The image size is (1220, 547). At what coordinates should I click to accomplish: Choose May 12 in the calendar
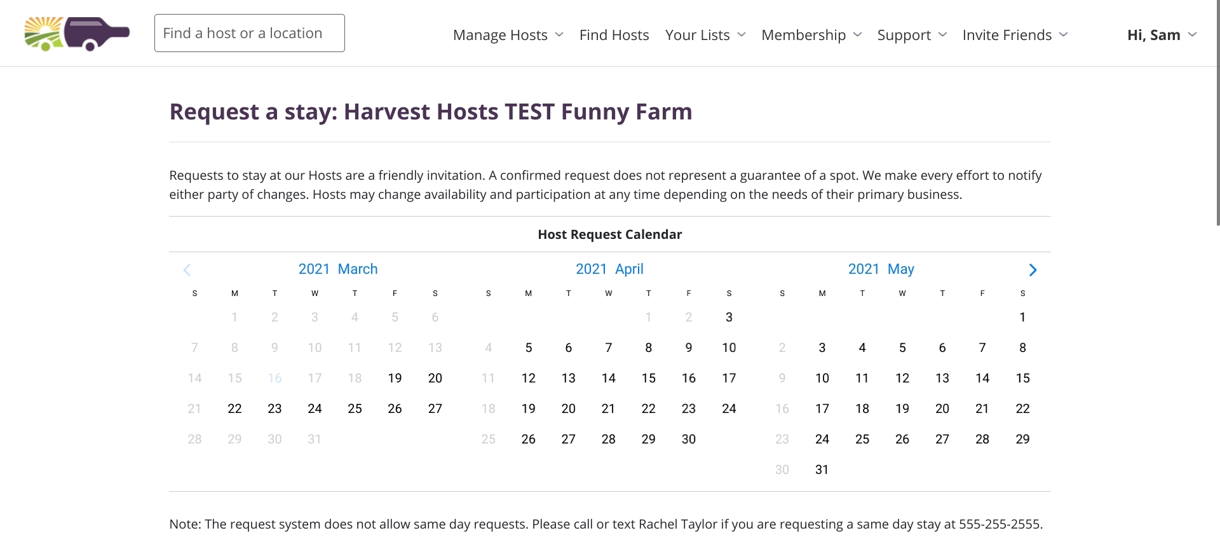click(902, 378)
